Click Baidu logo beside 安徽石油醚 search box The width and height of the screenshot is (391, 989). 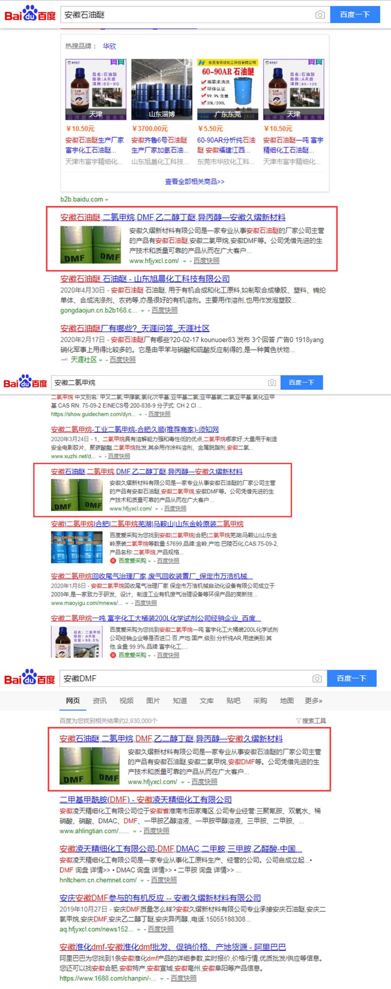pyautogui.click(x=30, y=14)
